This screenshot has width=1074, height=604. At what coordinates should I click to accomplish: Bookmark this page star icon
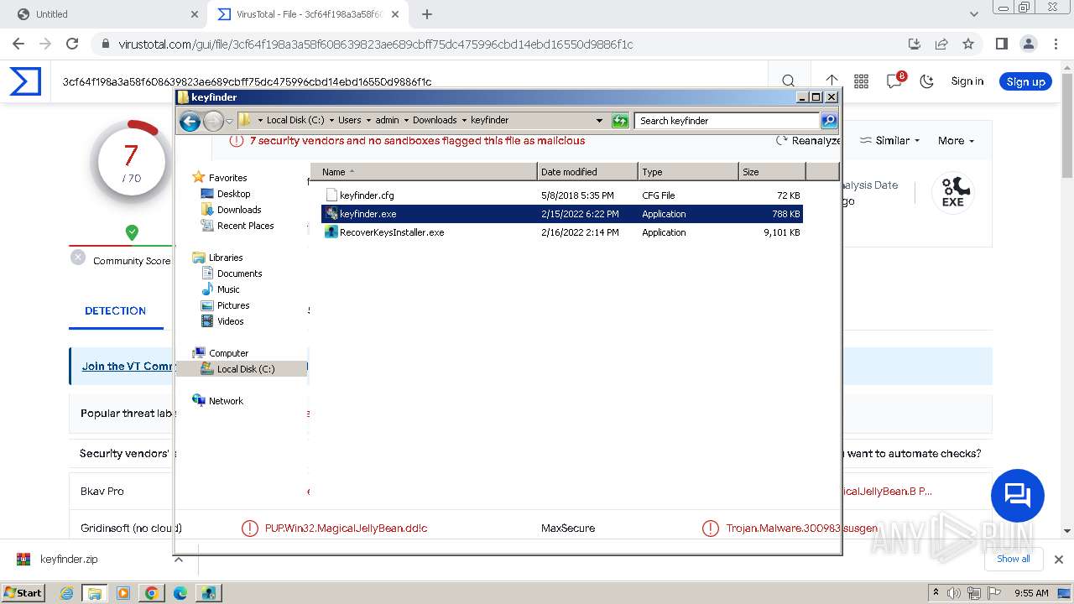coord(968,44)
